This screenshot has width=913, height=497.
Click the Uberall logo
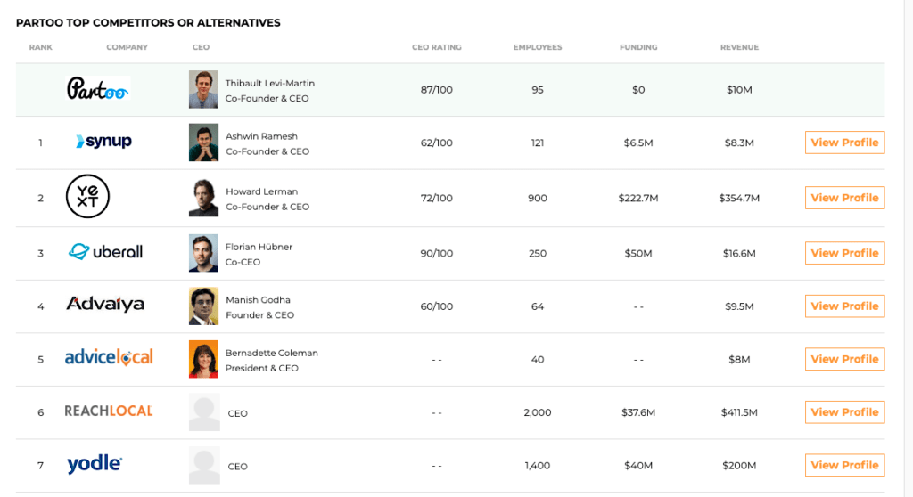tap(105, 251)
